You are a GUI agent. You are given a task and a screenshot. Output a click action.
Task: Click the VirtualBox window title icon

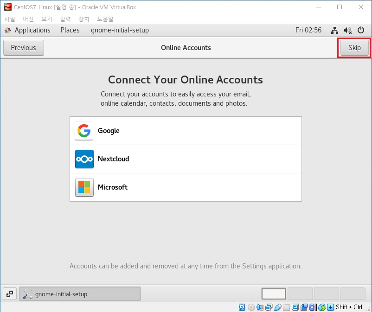(x=8, y=7)
